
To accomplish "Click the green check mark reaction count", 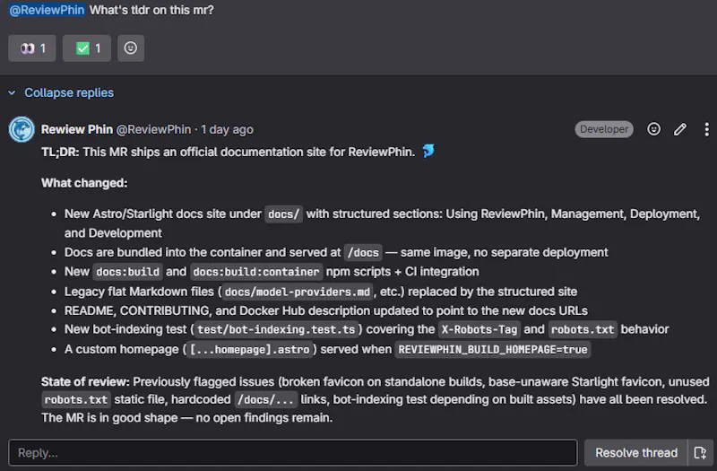I will click(87, 48).
